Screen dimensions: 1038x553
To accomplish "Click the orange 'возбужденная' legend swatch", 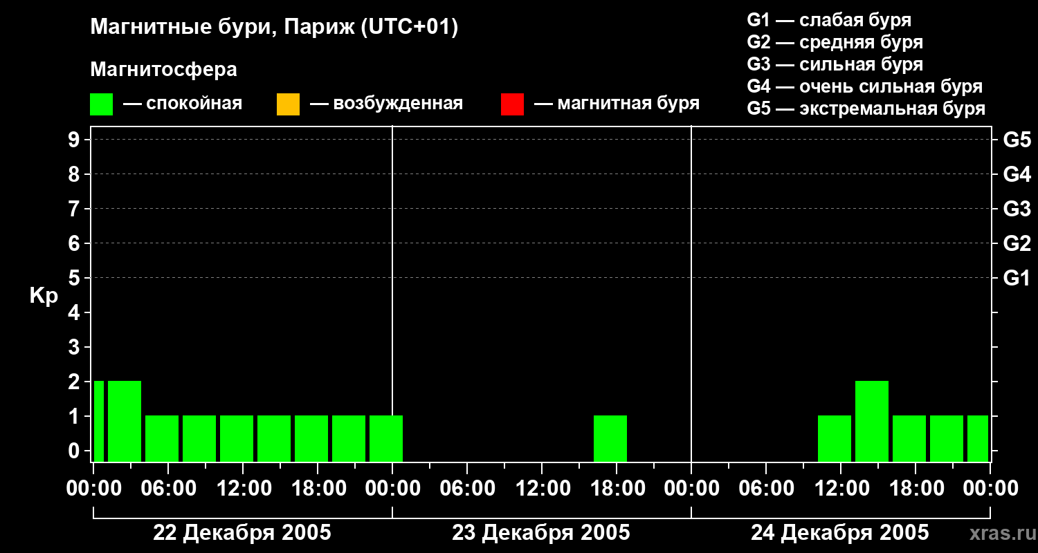I will (288, 104).
